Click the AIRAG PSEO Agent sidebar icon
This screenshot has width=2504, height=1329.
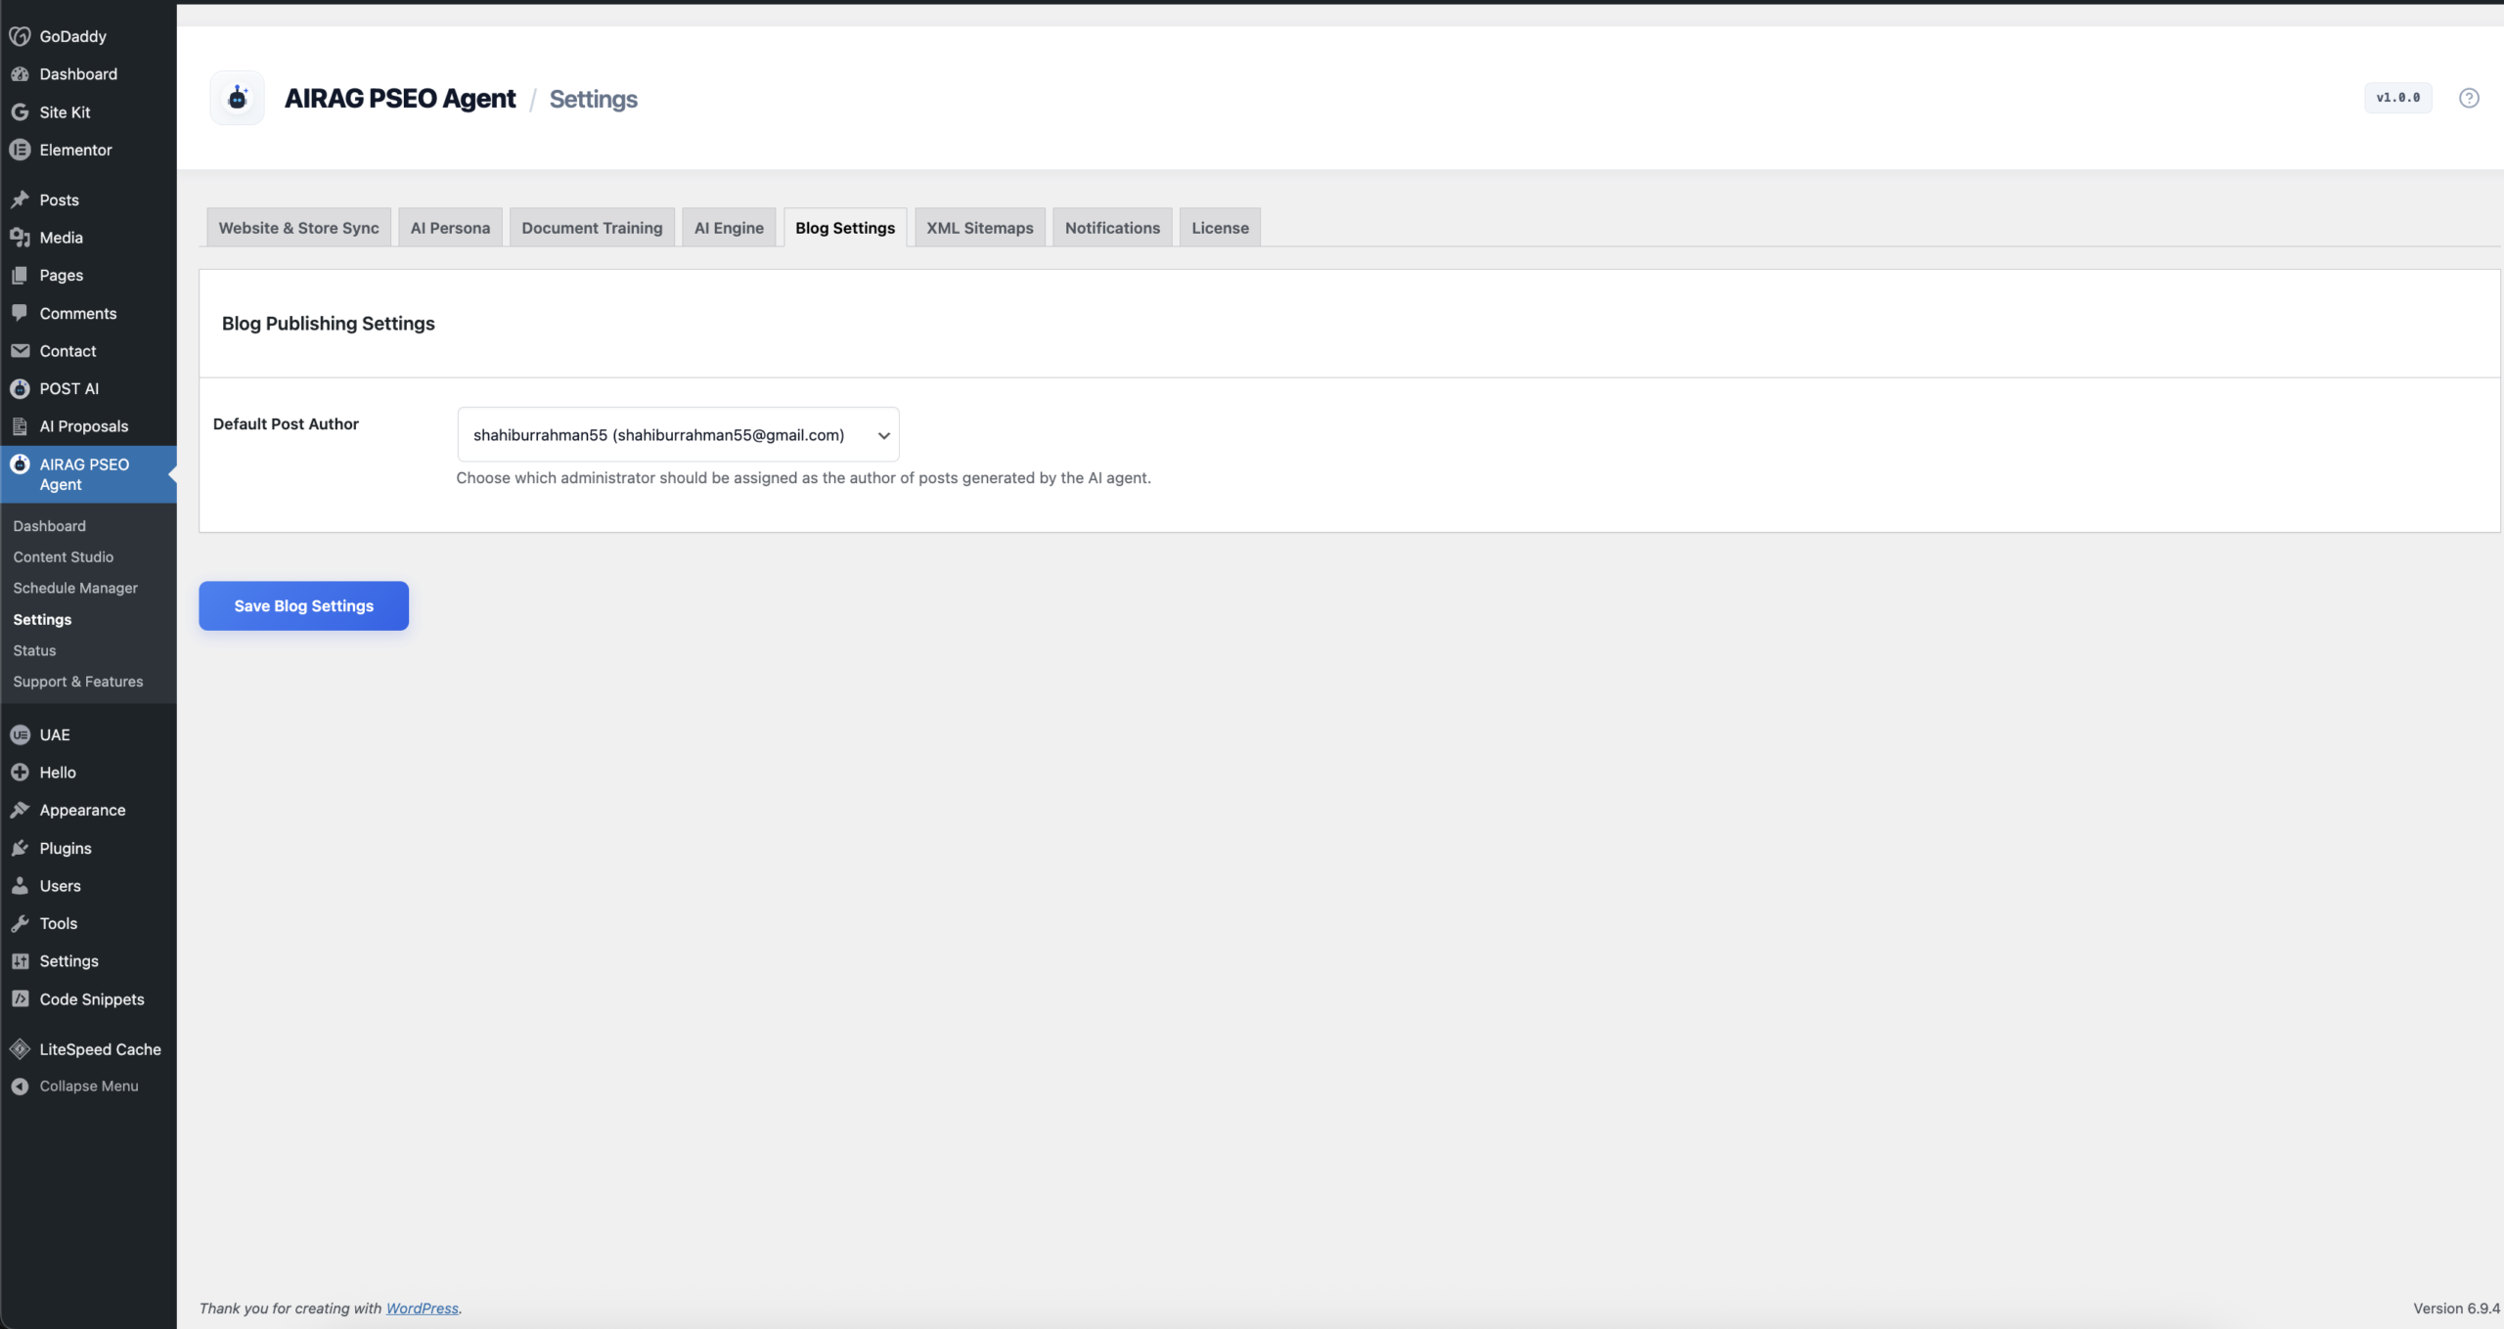[20, 465]
